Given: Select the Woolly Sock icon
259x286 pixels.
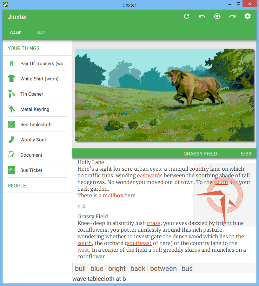Looking at the screenshot, I should tap(11, 140).
